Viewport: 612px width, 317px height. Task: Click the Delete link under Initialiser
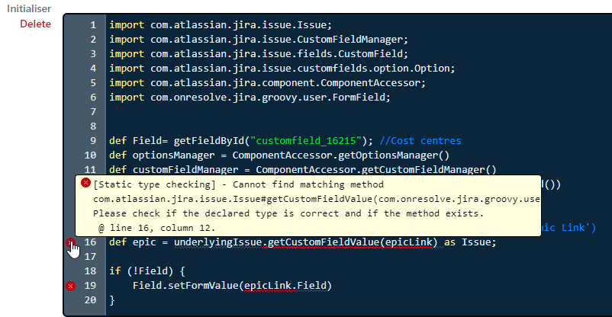tap(36, 24)
